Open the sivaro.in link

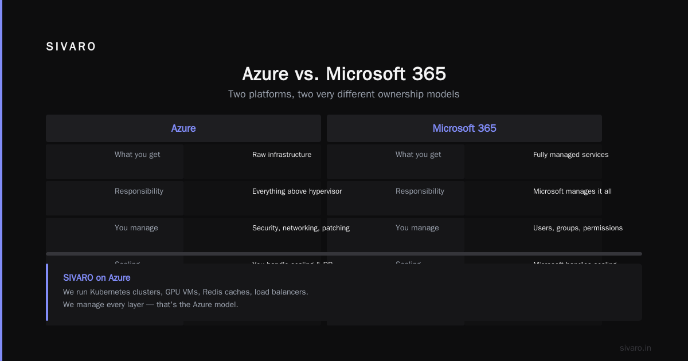pos(635,348)
